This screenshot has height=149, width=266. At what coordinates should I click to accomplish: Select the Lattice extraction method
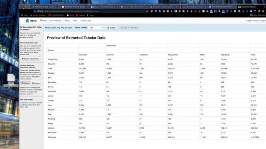pyautogui.click(x=36, y=83)
